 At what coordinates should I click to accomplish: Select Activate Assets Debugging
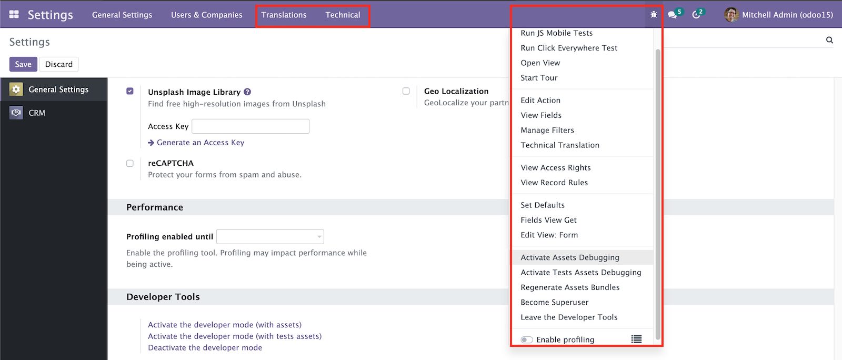583,257
